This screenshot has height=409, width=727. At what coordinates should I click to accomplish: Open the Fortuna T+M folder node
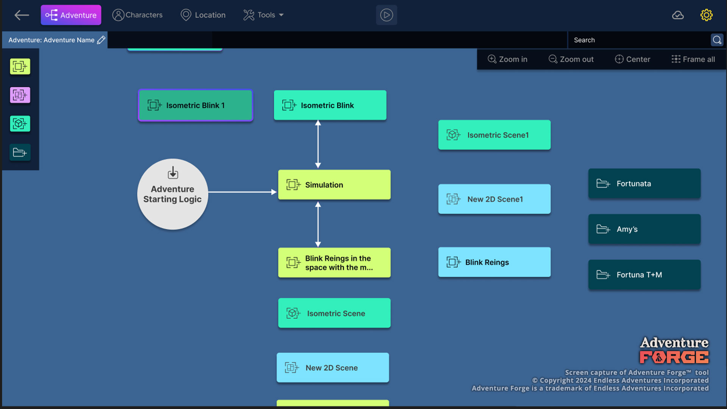(x=644, y=275)
